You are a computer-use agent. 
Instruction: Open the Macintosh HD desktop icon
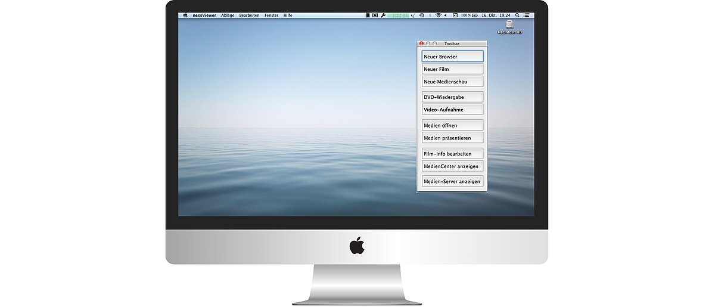point(509,25)
